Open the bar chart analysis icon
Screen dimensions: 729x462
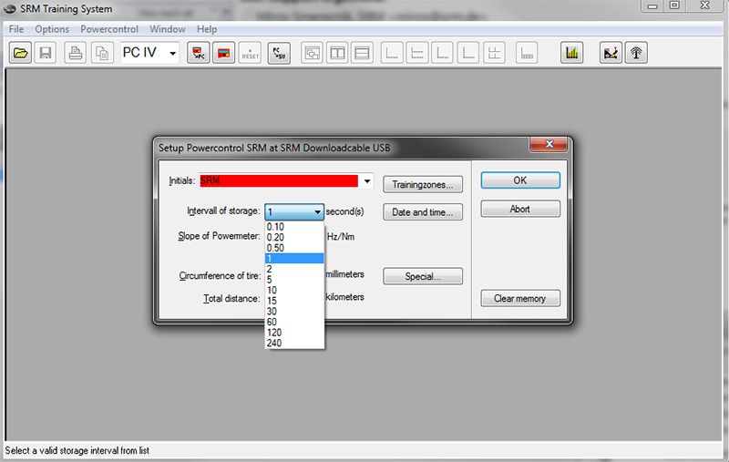tap(571, 53)
